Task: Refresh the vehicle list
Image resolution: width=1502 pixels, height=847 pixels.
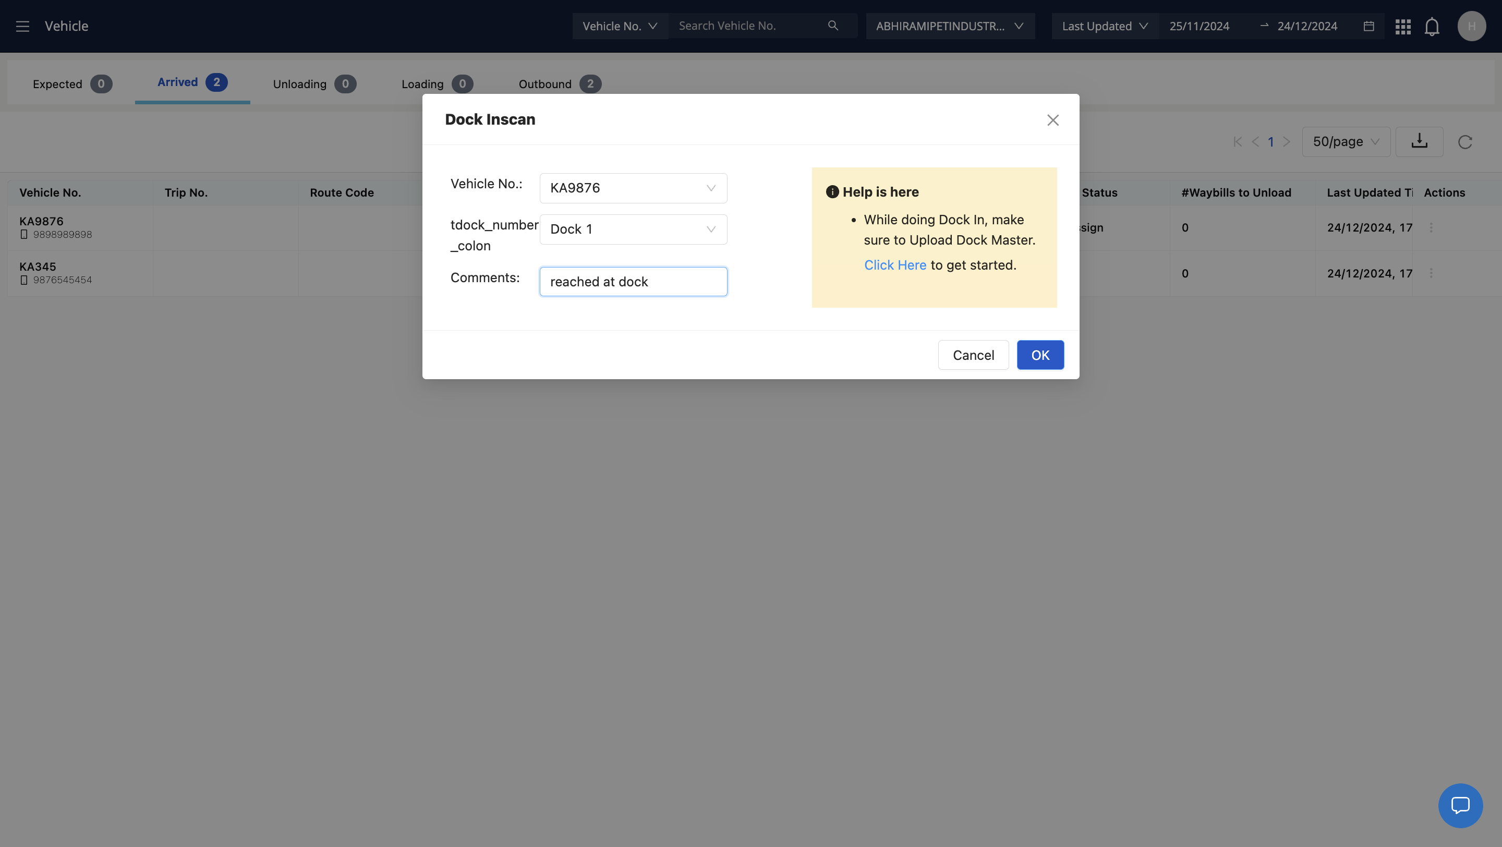Action: pos(1464,142)
